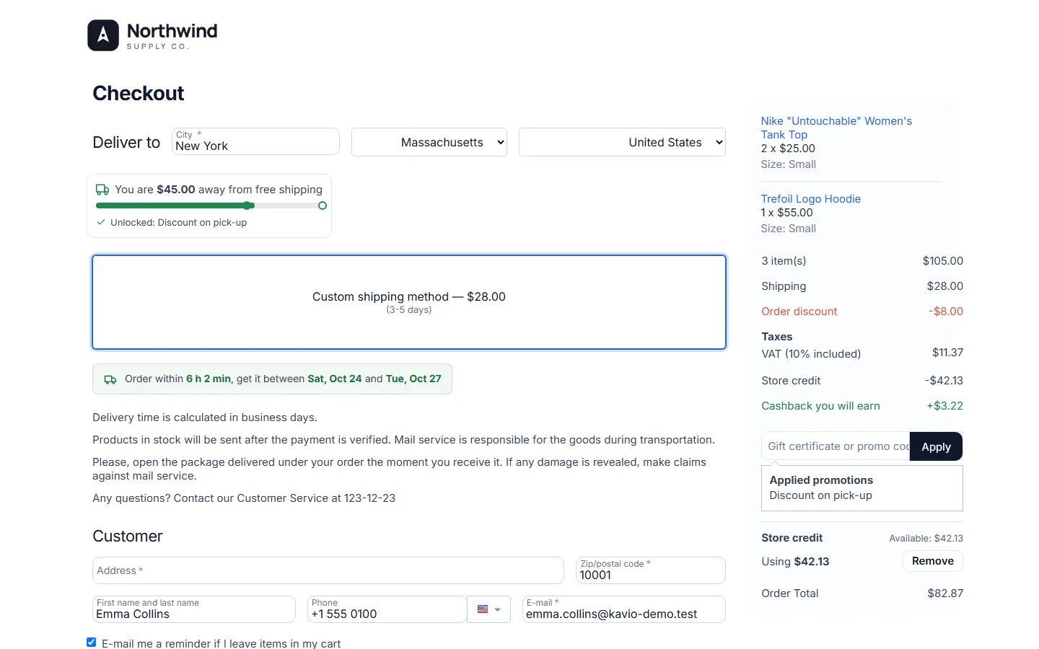Click the truck icon in free shipping notice
This screenshot has width=1039, height=649.
(102, 190)
